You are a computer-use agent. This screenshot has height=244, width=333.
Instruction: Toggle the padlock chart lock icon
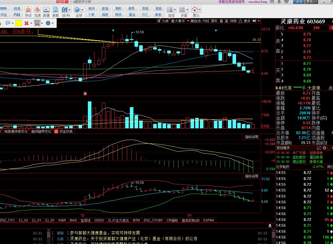[x=240, y=21]
